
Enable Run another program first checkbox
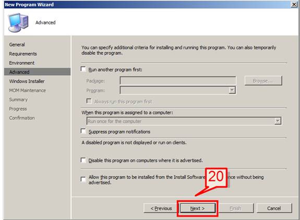pos(83,69)
